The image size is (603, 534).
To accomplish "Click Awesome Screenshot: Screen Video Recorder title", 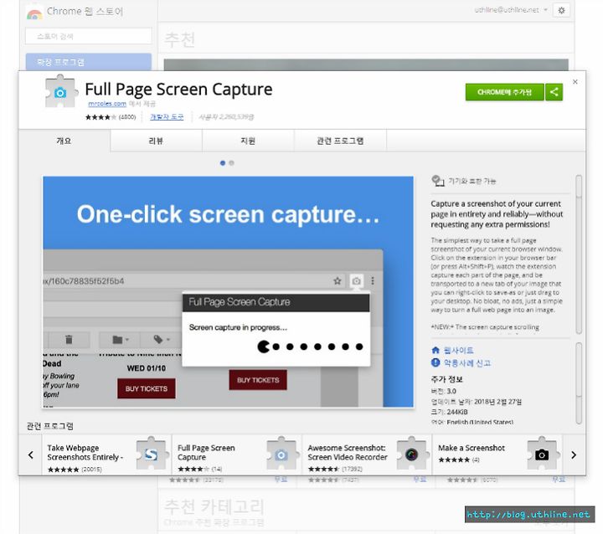I will (x=348, y=453).
